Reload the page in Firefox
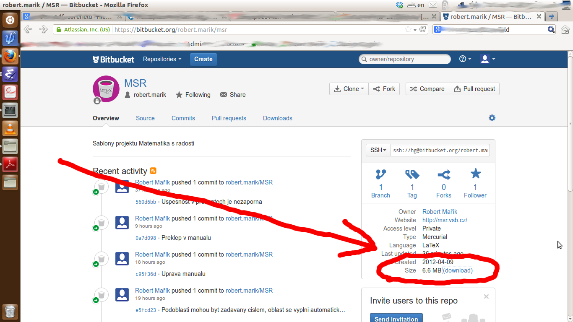The width and height of the screenshot is (573, 322). pyautogui.click(x=423, y=29)
